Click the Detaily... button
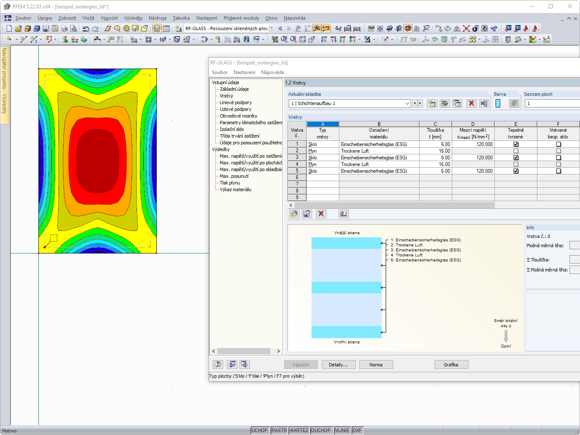This screenshot has width=580, height=435. 338,365
